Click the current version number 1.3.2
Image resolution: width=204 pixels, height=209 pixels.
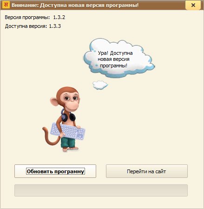[59, 17]
